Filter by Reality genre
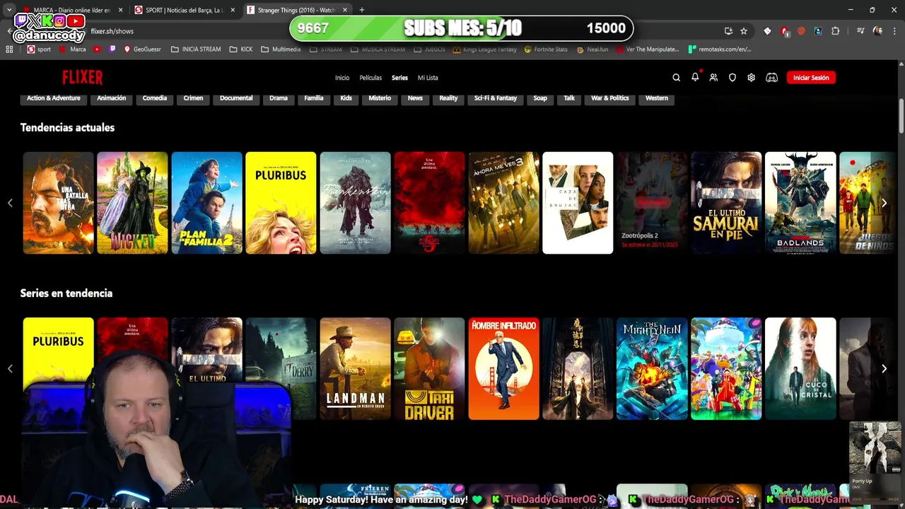 (x=449, y=98)
